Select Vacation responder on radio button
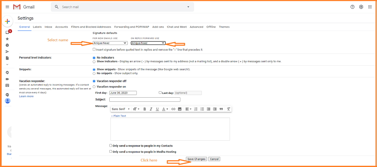 click(94, 87)
